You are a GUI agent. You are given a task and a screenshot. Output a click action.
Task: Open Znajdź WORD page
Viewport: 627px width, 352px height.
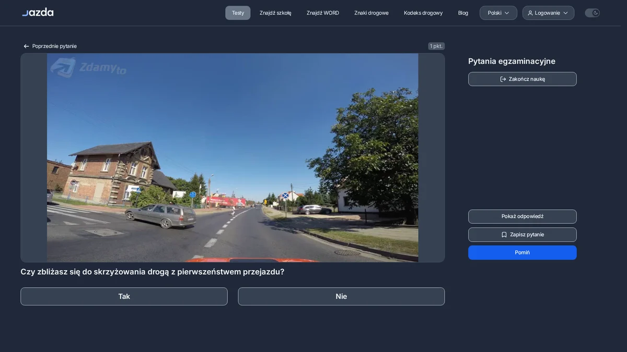[x=323, y=13]
